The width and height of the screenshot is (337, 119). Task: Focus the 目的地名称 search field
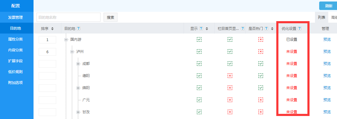coord(69,18)
